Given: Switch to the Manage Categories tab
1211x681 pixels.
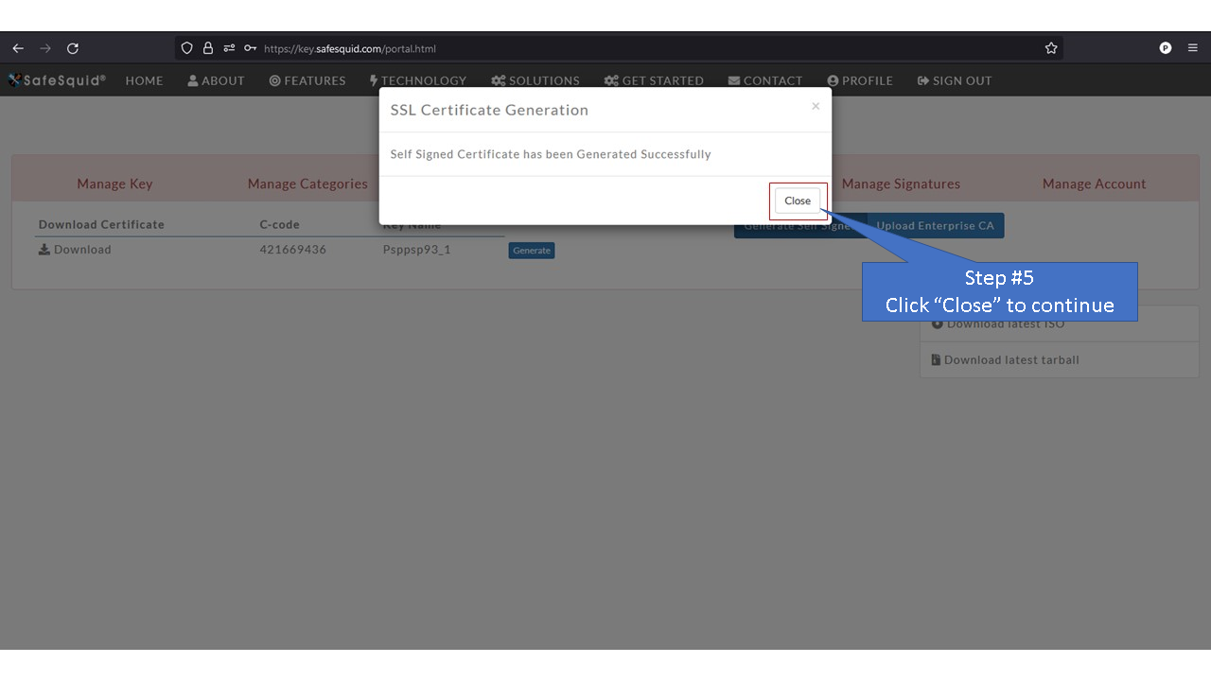Looking at the screenshot, I should click(x=307, y=183).
